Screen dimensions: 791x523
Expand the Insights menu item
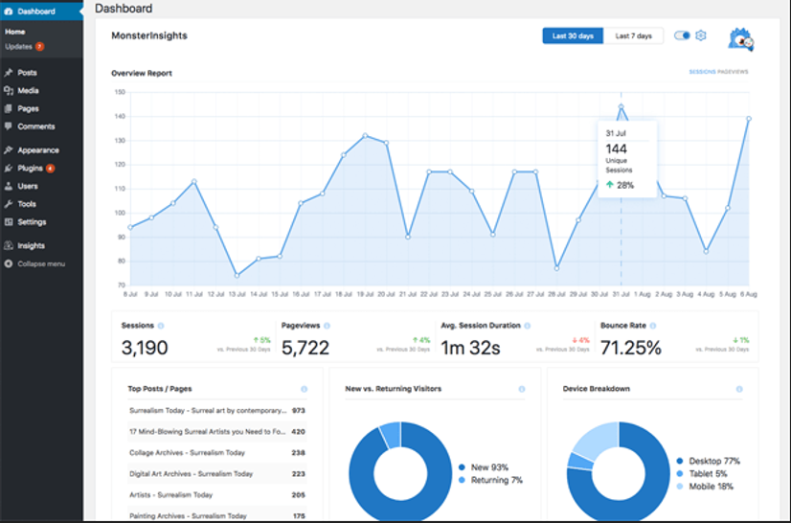pyautogui.click(x=31, y=245)
